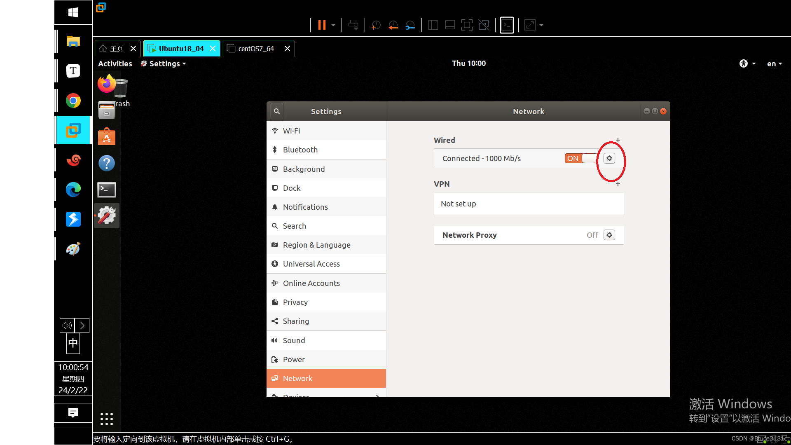This screenshot has height=445, width=791.
Task: Open the Terminal application icon
Action: pyautogui.click(x=106, y=189)
